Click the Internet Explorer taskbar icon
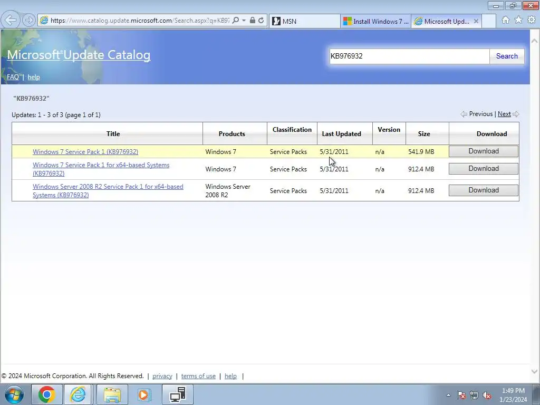This screenshot has height=405, width=540. (78, 394)
